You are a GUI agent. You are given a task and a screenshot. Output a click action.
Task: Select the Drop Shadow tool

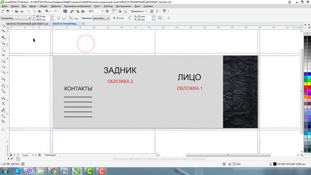[3, 98]
